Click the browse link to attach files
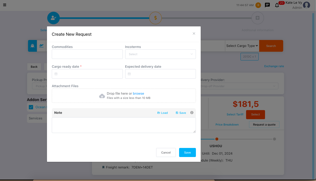The width and height of the screenshot is (316, 181). click(139, 93)
